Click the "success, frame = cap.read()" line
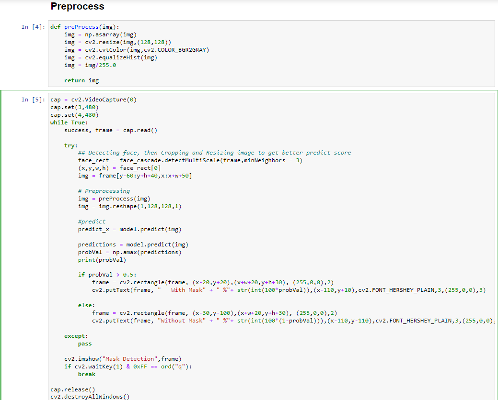Image resolution: width=498 pixels, height=400 pixels. pos(111,130)
